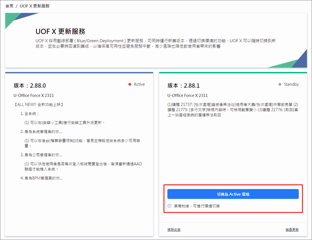Viewport: 312px width, 240px height.
Task: Select list item 1. 全系統
Action: point(30,114)
